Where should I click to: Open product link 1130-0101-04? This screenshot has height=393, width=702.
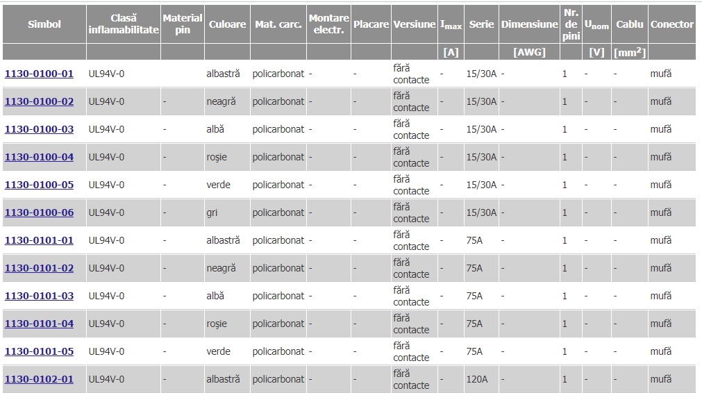(39, 324)
